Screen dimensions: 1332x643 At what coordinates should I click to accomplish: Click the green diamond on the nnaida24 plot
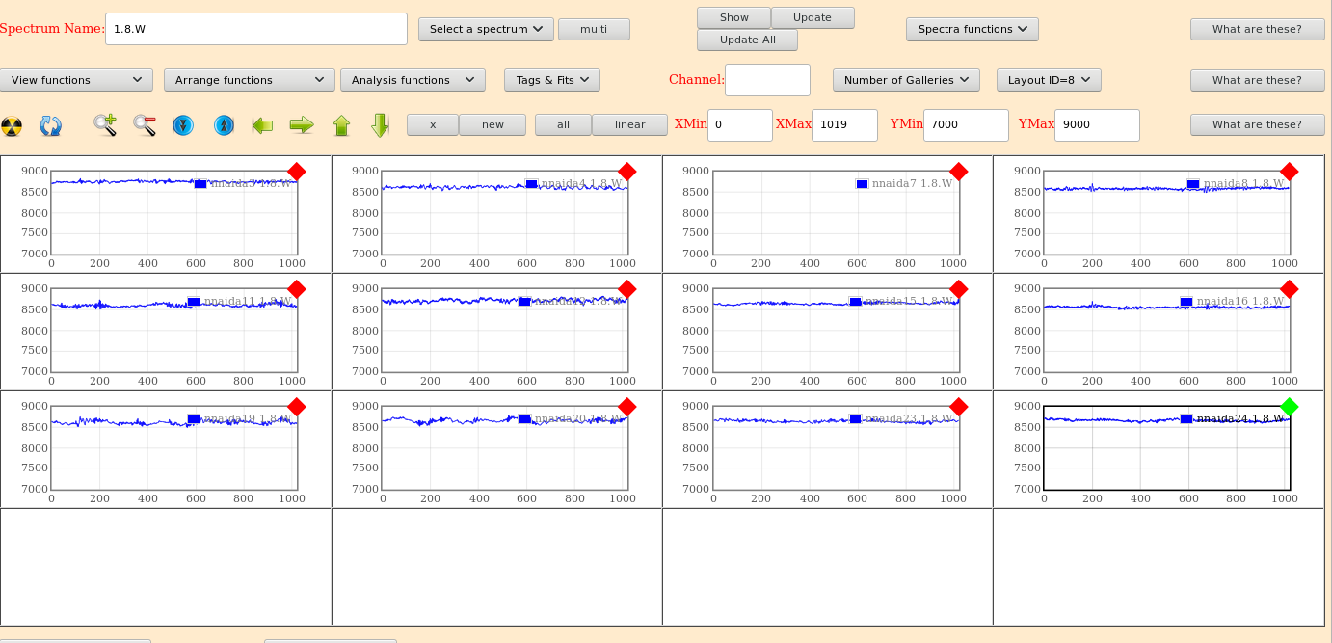(1289, 407)
